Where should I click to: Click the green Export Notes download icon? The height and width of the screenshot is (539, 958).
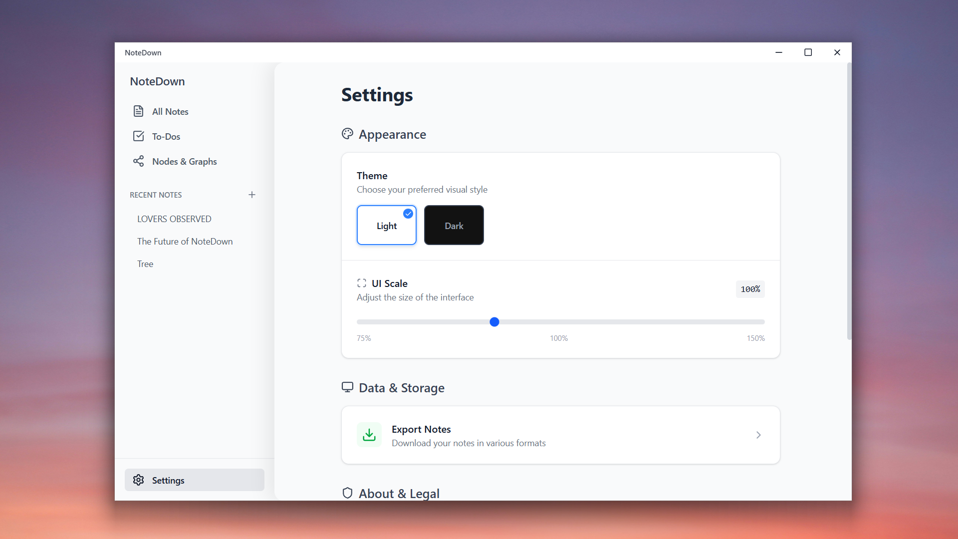[x=368, y=435]
